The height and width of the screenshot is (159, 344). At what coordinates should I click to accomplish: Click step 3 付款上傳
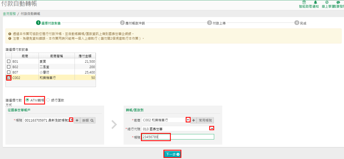(x=216, y=23)
